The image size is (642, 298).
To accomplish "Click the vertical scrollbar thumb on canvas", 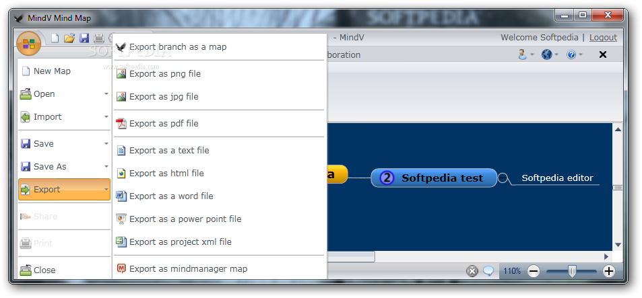I will (618, 187).
